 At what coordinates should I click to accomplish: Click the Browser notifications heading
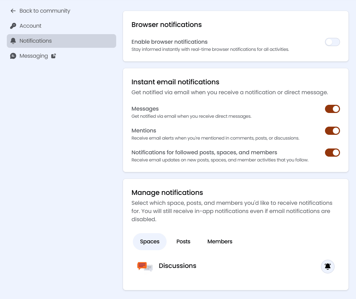pos(167,25)
